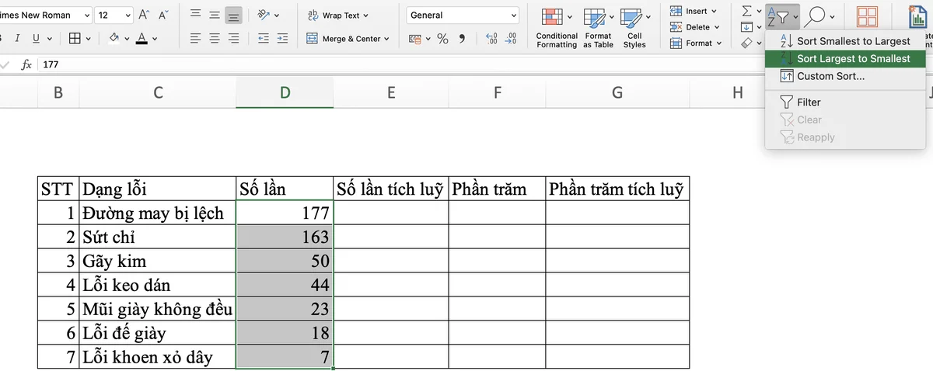Screen dimensions: 933x371
Task: Increase the font size with the larger A icon
Action: coord(144,15)
